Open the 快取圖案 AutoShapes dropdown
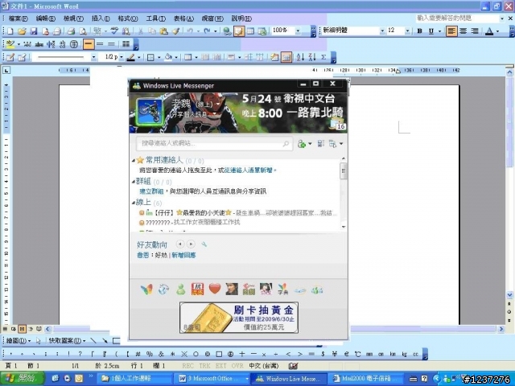The width and height of the screenshot is (515, 386). pos(68,341)
